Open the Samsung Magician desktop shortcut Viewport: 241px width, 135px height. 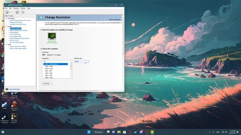(14, 94)
